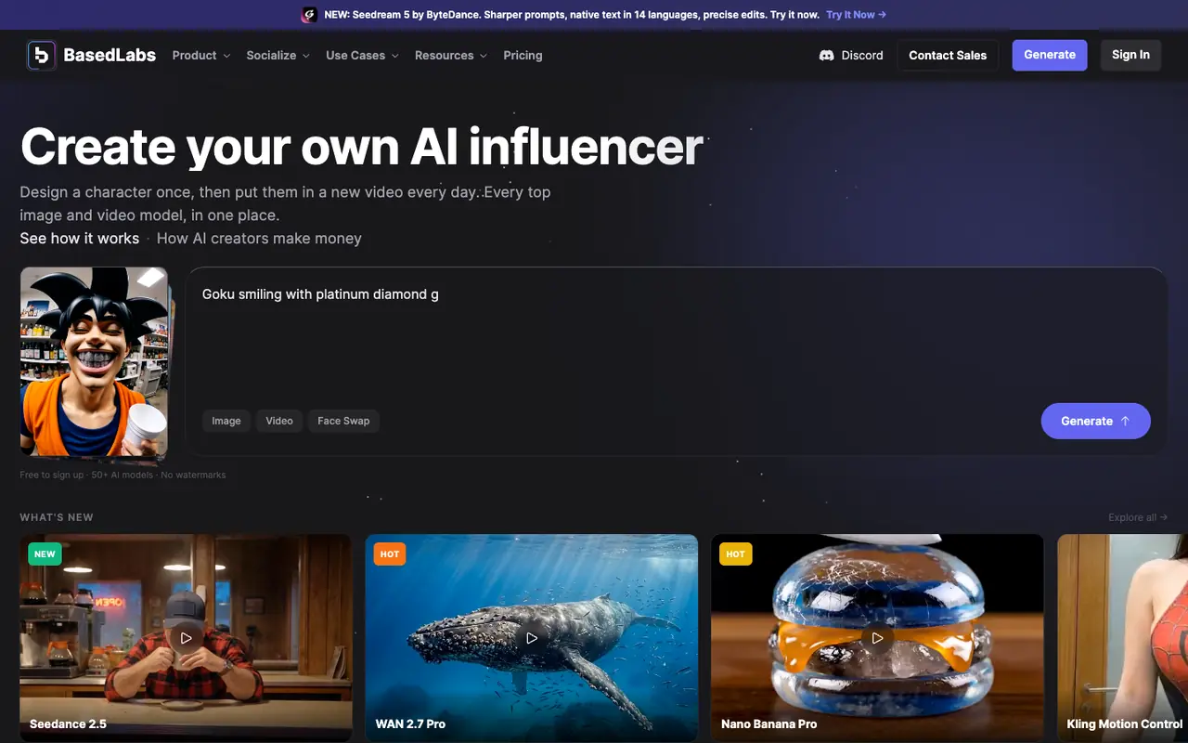Viewport: 1188px width, 743px height.
Task: Play the Nano Banana Pro video
Action: click(877, 638)
